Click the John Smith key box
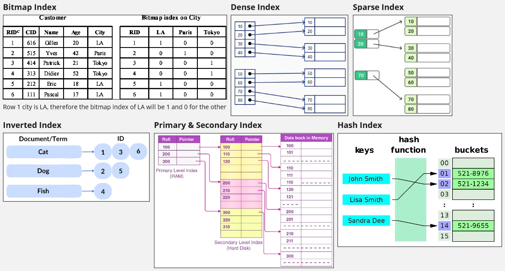This screenshot has width=505, height=271. 366,179
